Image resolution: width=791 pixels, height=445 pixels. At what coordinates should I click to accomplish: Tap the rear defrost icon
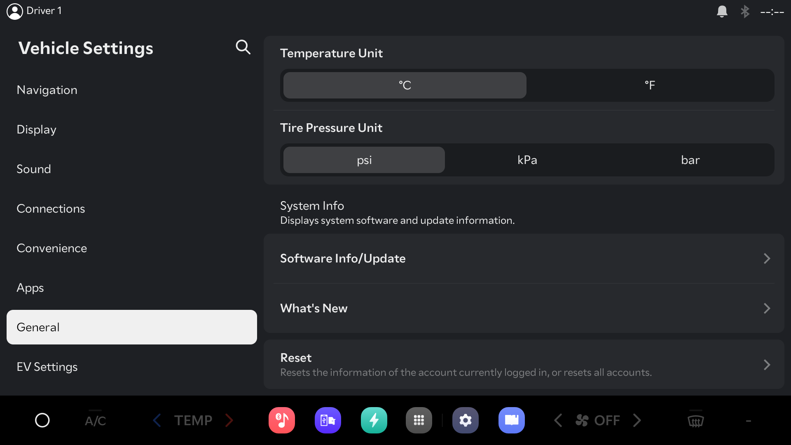pos(696,420)
